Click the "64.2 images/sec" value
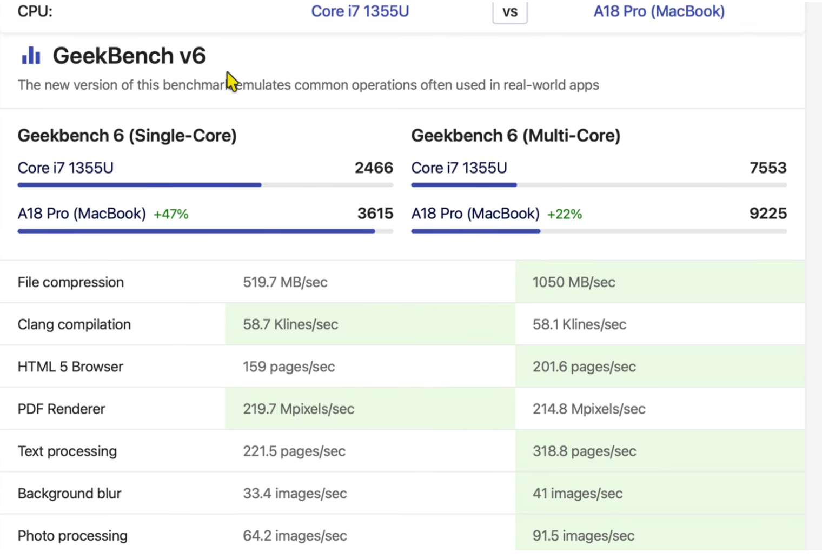Screen dimensions: 822x559 (x=295, y=536)
